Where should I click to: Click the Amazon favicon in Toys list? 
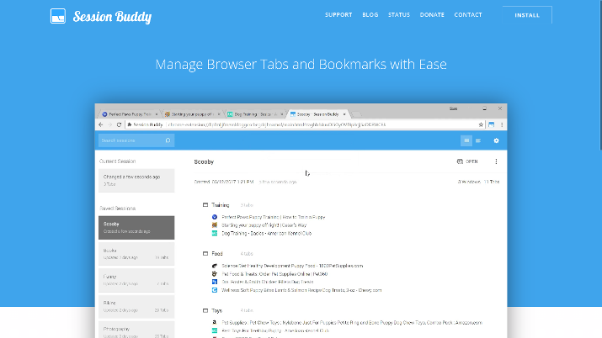point(215,323)
